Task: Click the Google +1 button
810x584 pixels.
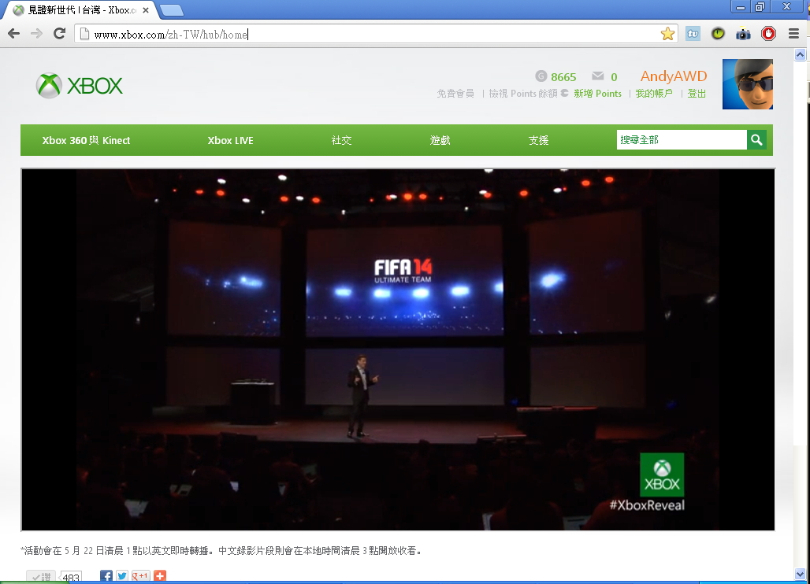Action: (140, 576)
